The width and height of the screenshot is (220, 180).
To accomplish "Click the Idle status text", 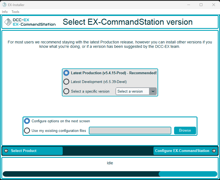I will point(110,163).
